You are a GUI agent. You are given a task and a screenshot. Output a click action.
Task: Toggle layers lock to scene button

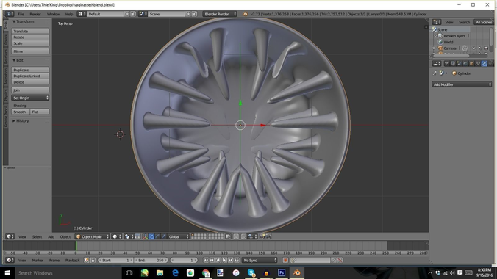point(229,236)
